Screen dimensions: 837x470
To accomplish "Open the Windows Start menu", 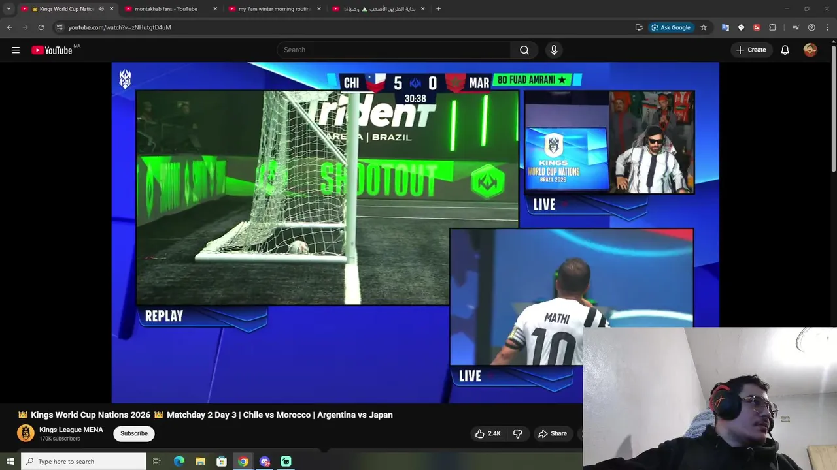I will pos(10,462).
